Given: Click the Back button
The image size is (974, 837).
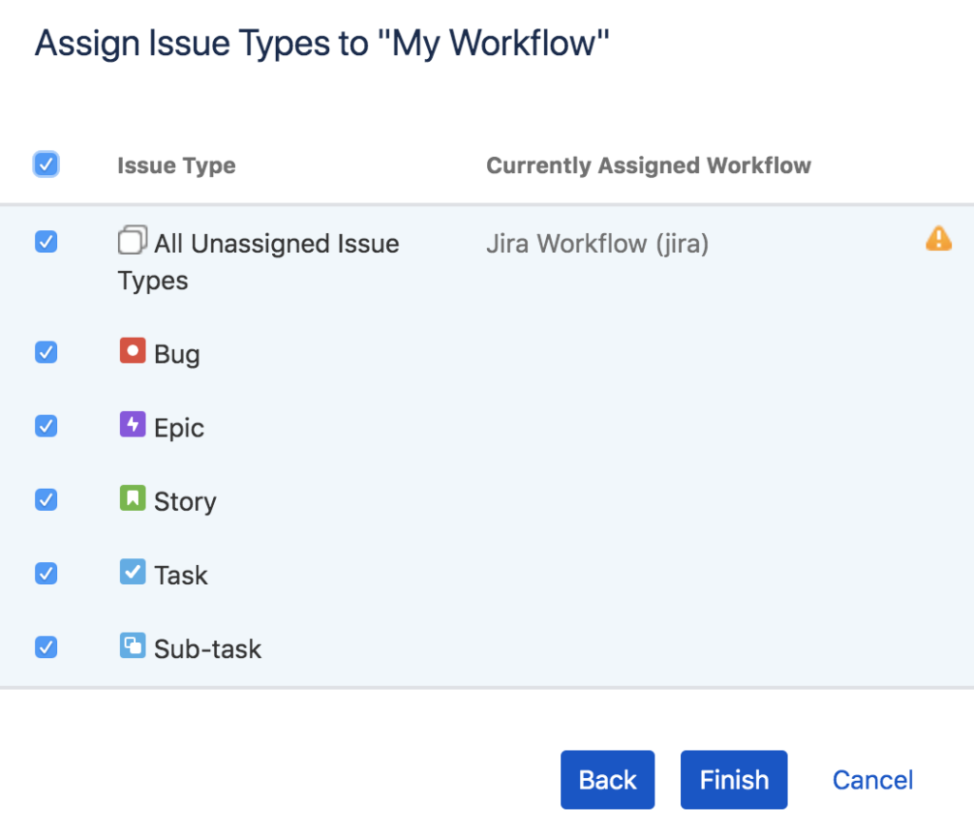Looking at the screenshot, I should 607,779.
